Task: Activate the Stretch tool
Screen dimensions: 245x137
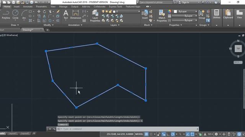Action: click(39, 21)
